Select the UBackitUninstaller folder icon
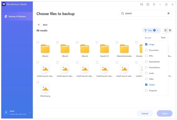 (x=124, y=49)
